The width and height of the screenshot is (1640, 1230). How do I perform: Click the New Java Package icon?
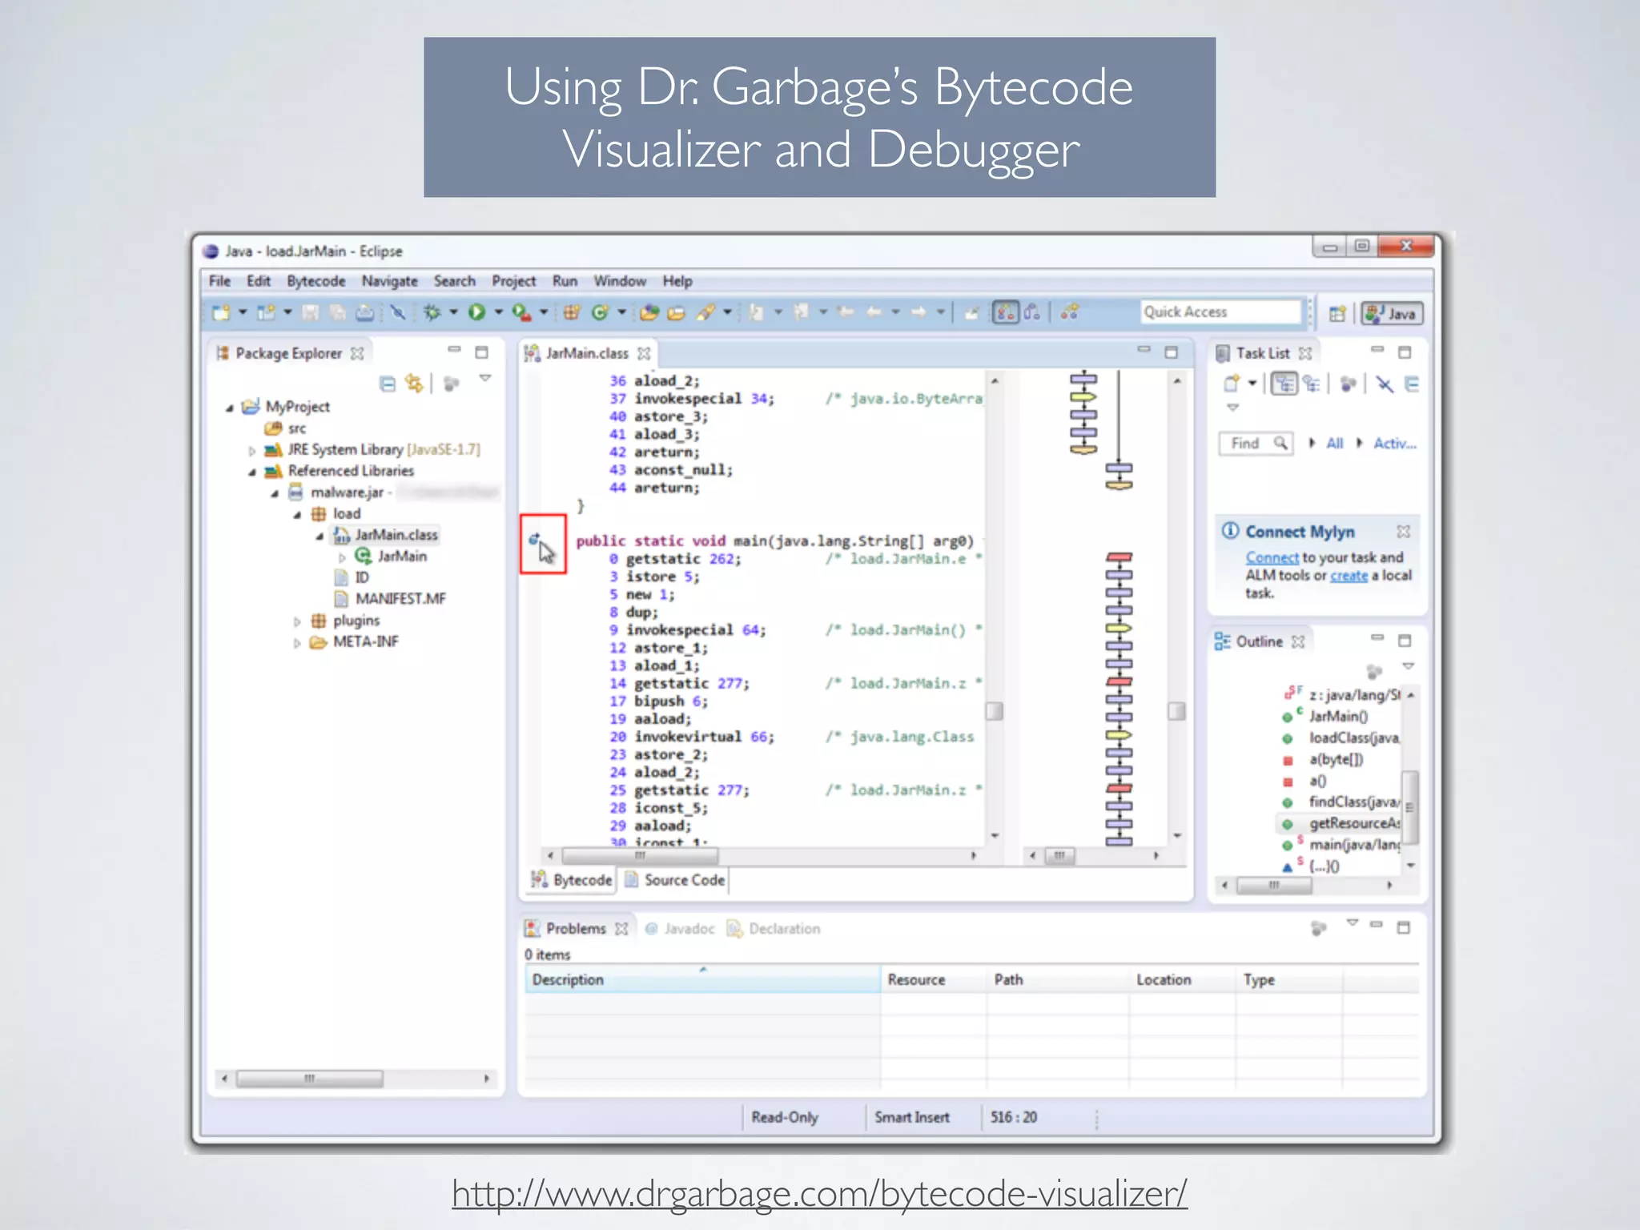(x=571, y=312)
